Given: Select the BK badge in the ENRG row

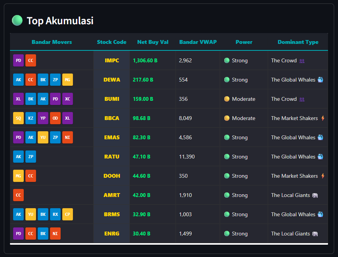Looking at the screenshot, I should click(43, 234).
